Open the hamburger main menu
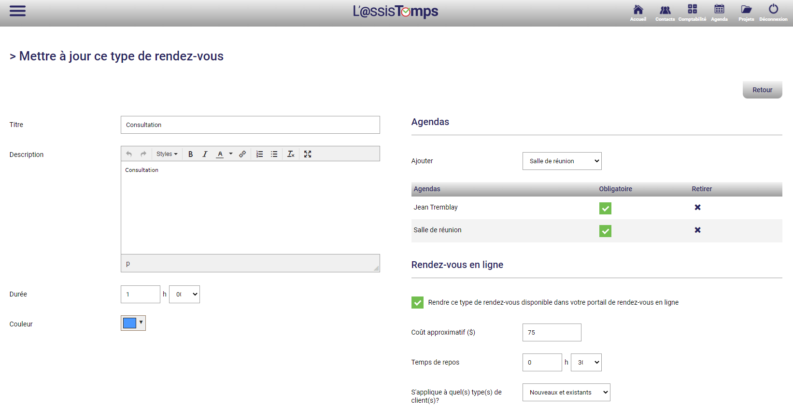The height and width of the screenshot is (409, 793). 17,11
